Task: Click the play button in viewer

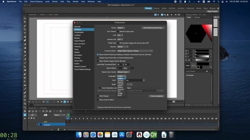Action: tap(68, 102)
